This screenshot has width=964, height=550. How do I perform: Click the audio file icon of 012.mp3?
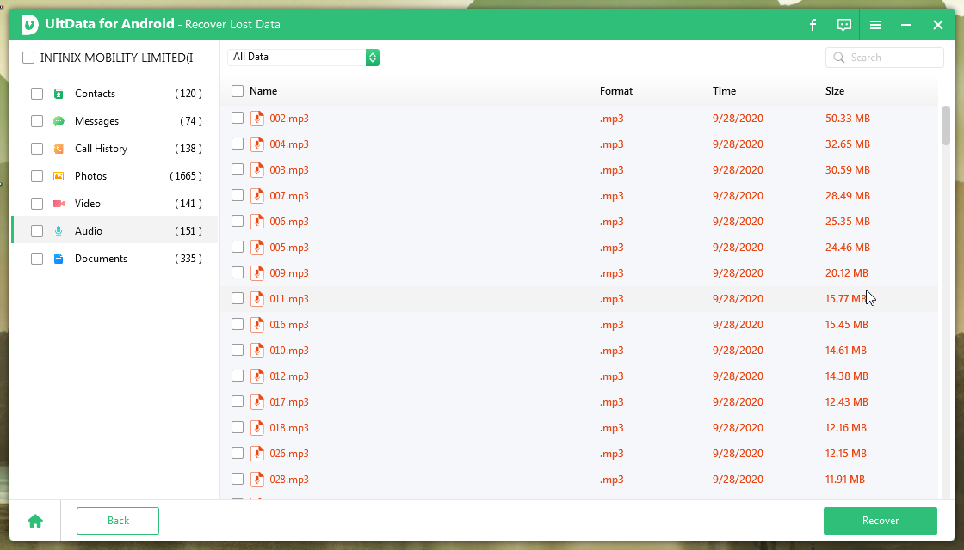click(257, 376)
